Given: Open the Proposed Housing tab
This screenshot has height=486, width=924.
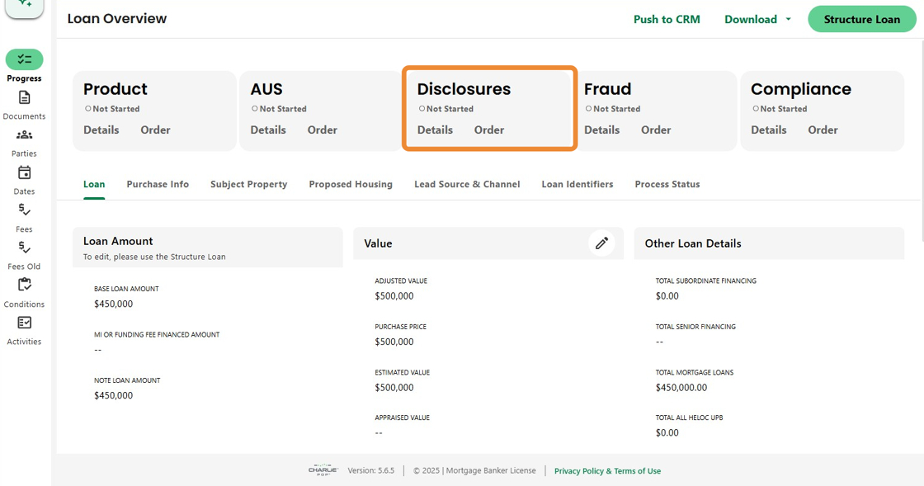Looking at the screenshot, I should (351, 184).
